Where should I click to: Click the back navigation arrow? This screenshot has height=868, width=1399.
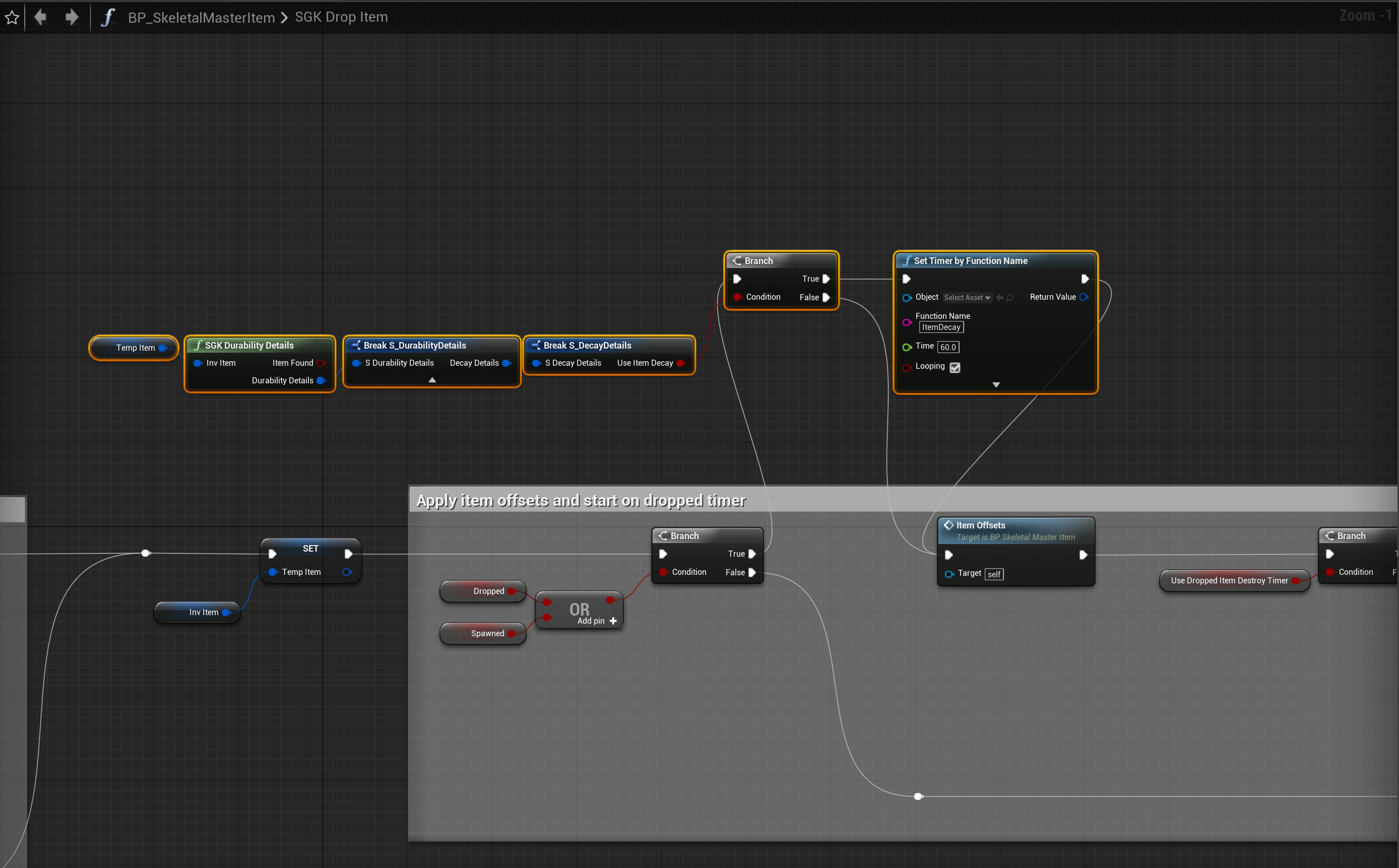[40, 17]
